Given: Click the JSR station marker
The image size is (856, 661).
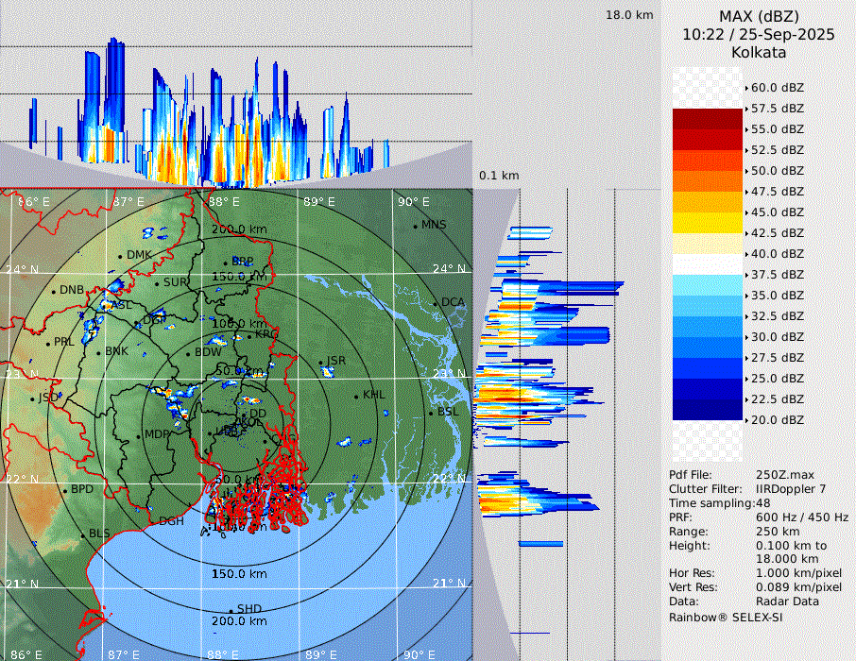Looking at the screenshot, I should [x=320, y=363].
